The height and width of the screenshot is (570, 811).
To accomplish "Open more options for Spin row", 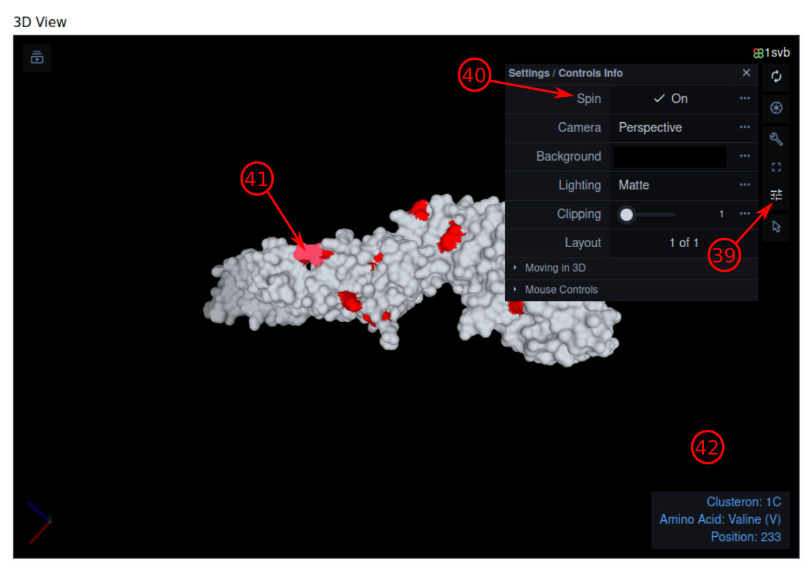I will pos(745,99).
